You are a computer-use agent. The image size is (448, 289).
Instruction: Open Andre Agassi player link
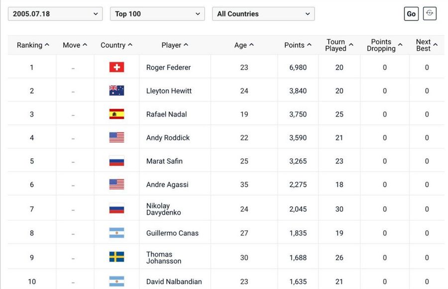click(167, 184)
